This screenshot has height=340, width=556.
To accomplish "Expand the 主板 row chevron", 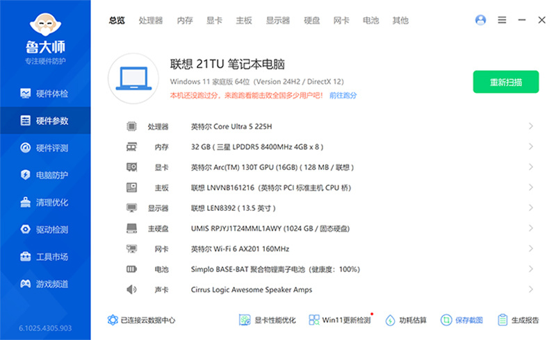I will click(531, 187).
